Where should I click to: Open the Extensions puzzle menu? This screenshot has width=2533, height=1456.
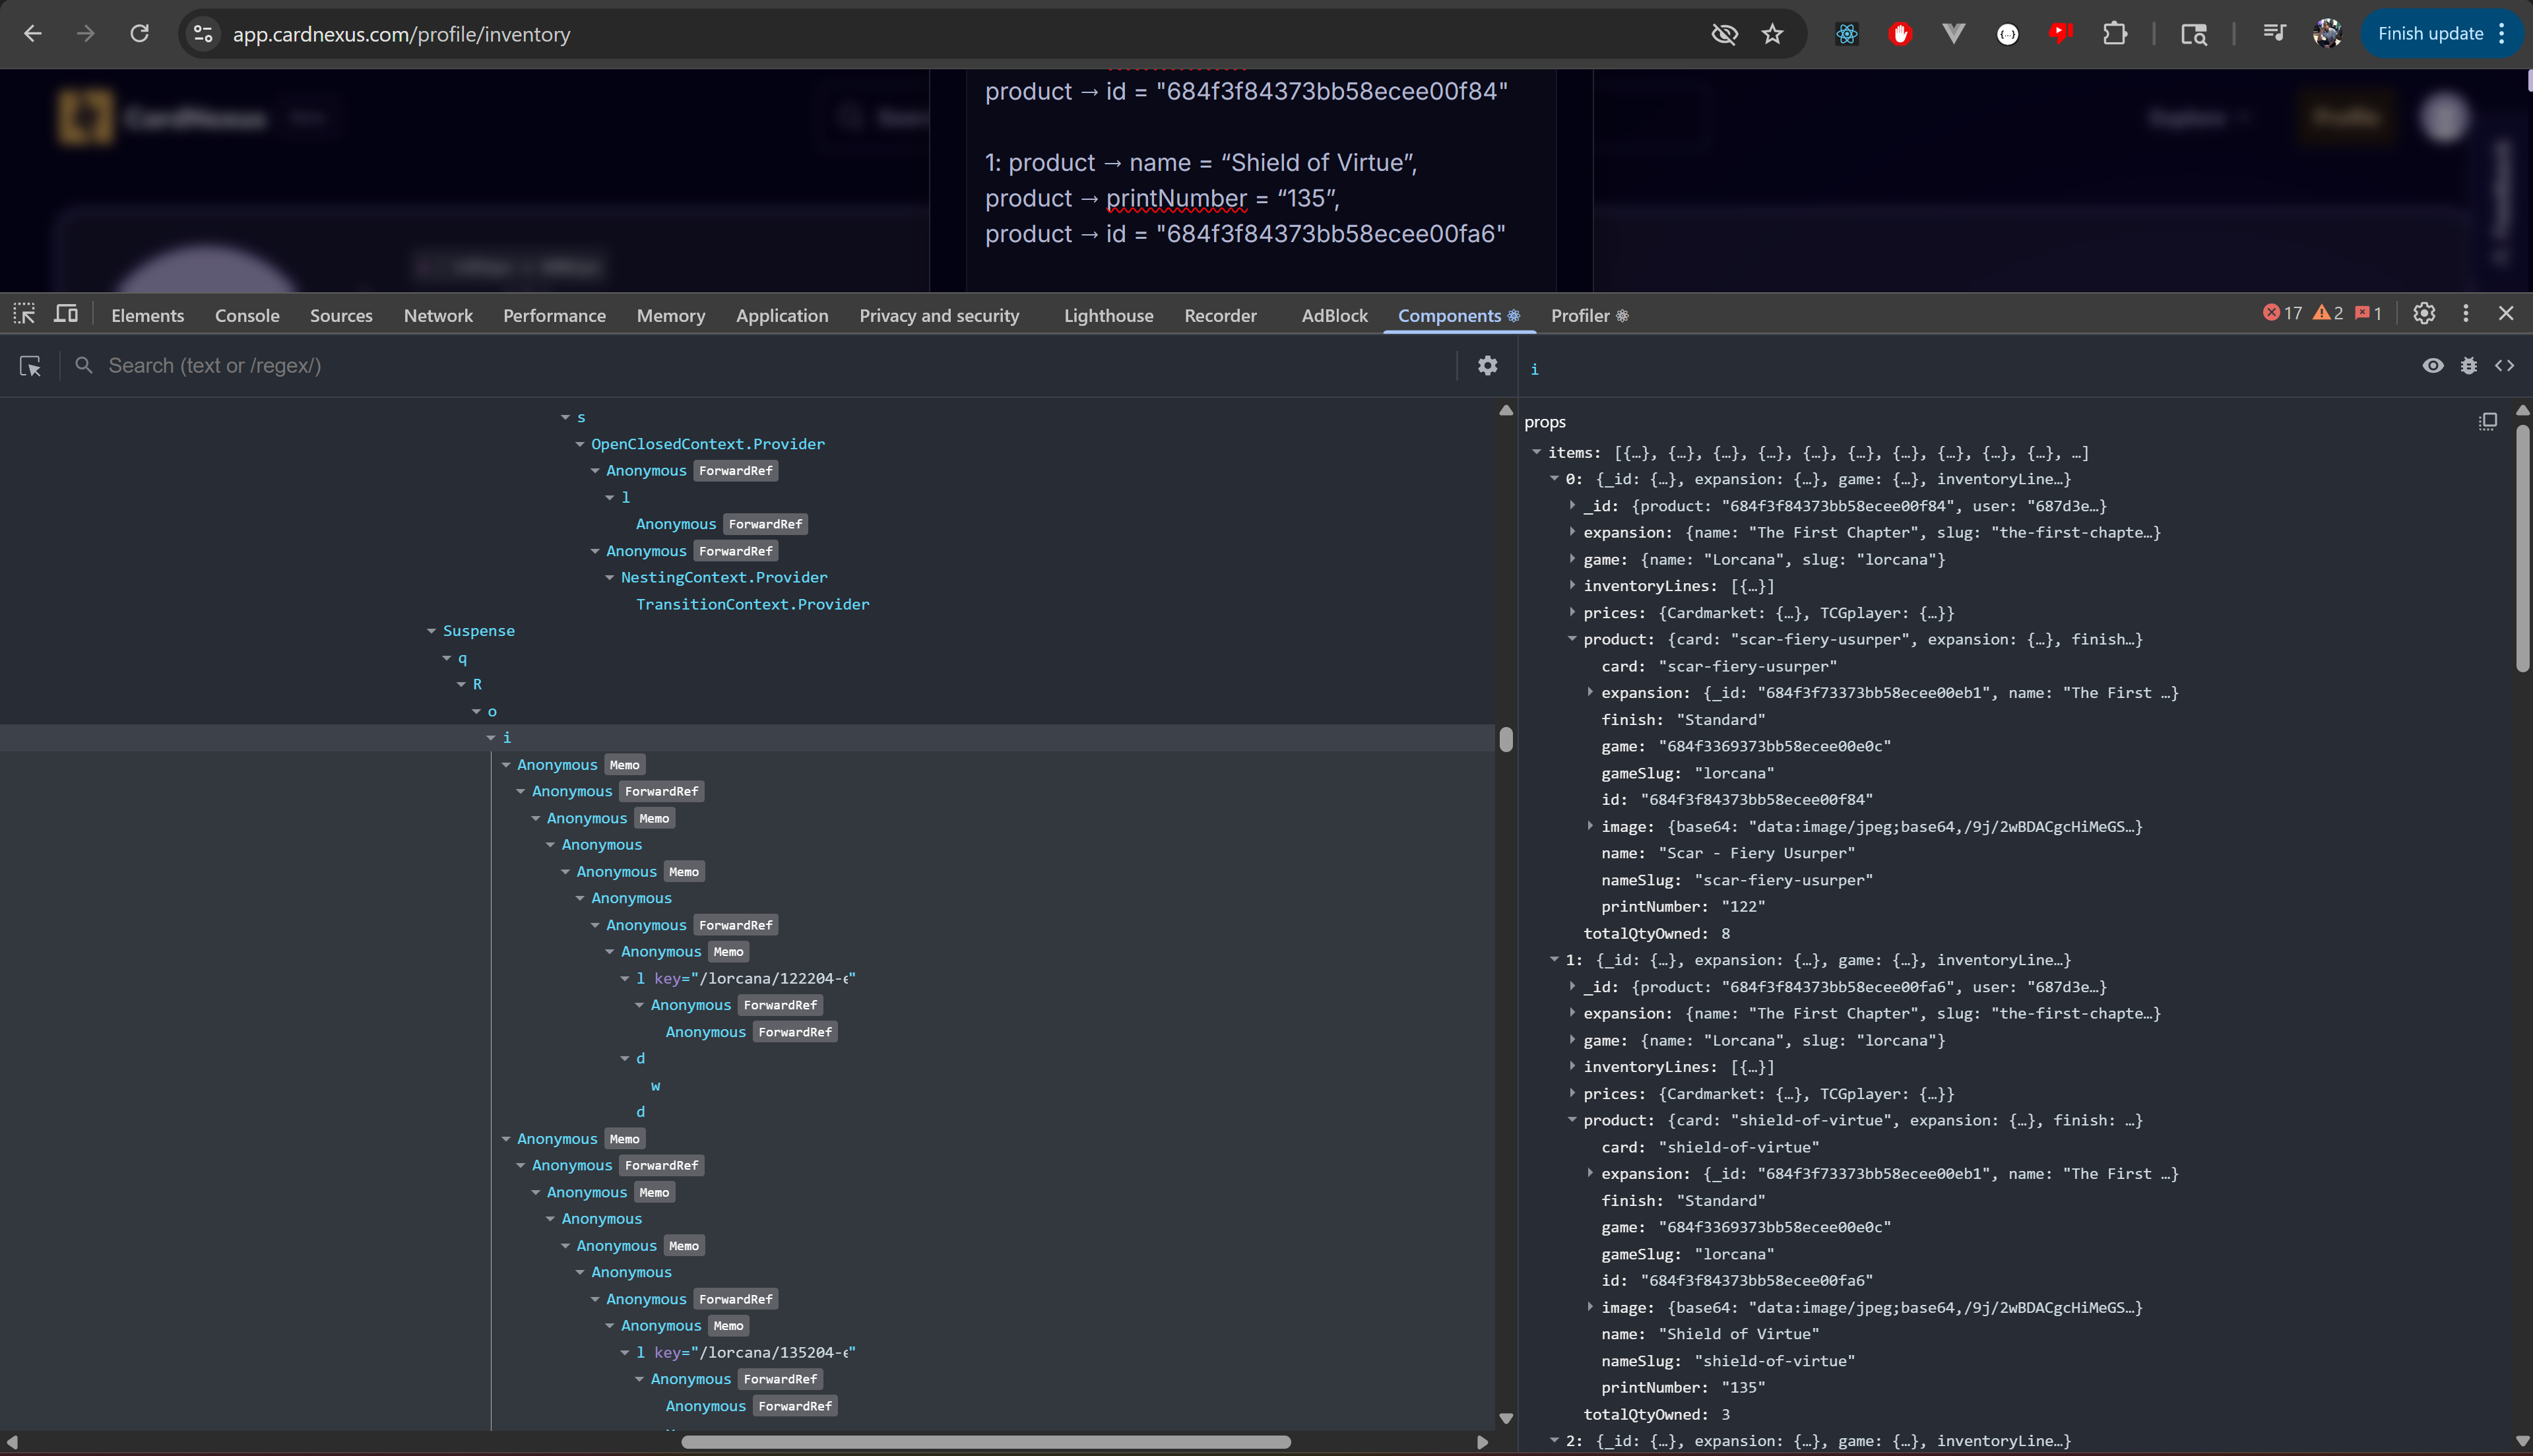coord(2115,34)
